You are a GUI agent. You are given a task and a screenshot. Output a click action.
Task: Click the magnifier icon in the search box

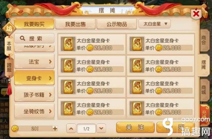[x=23, y=39]
